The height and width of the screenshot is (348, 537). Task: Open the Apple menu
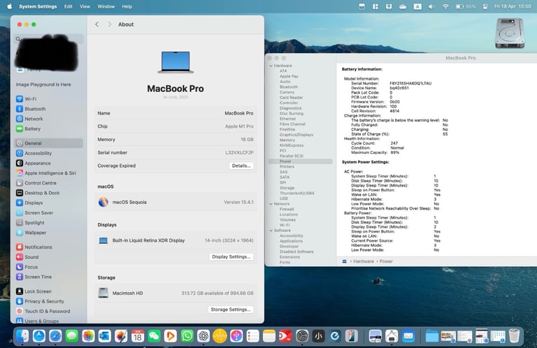[x=10, y=6]
